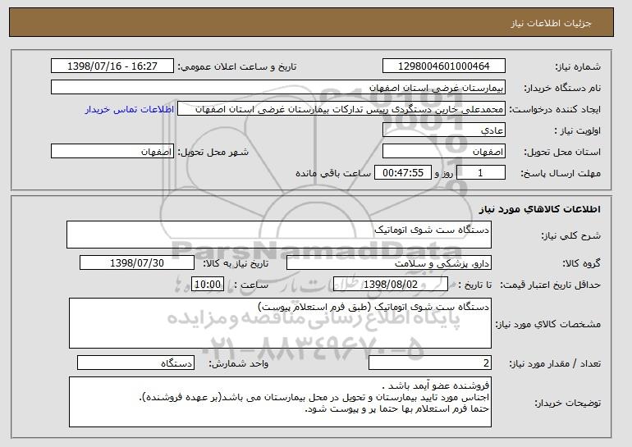The height and width of the screenshot is (447, 632).
Task: Click the quantity field showing 2
Action: [430, 363]
